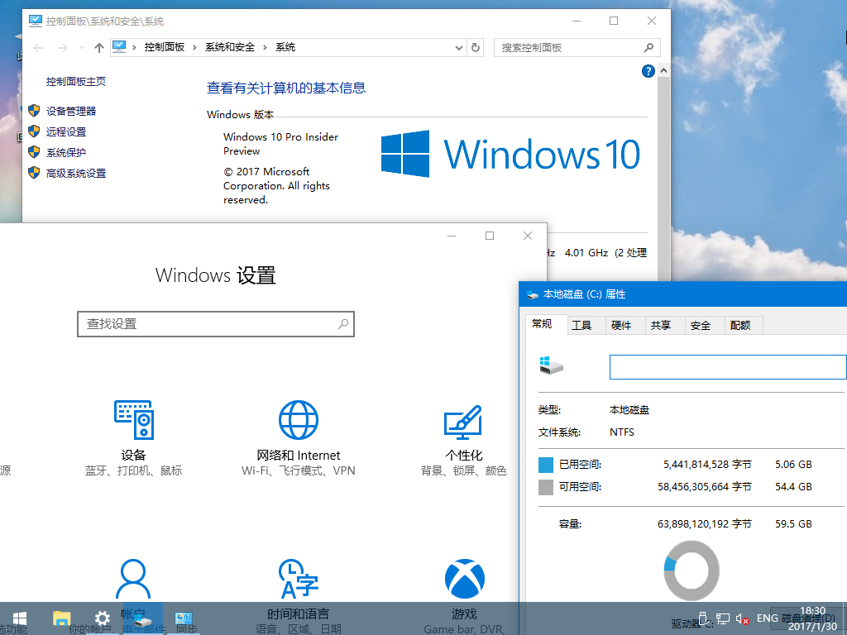
Task: Click Windows 10 logo in system info
Action: 510,154
